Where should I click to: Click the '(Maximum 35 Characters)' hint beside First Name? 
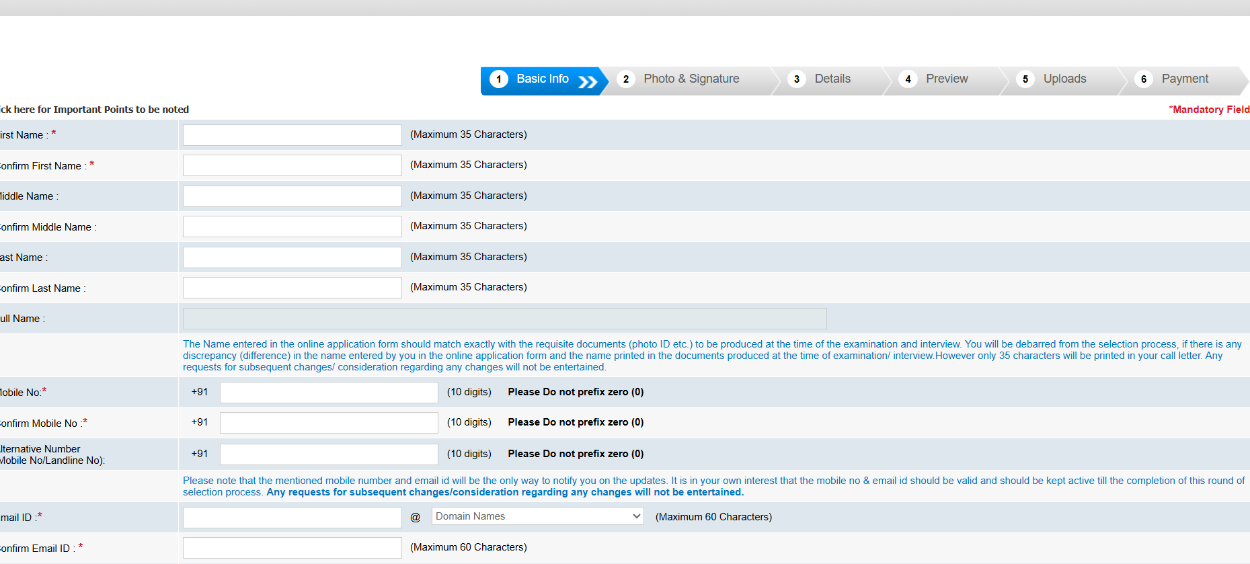(x=469, y=134)
